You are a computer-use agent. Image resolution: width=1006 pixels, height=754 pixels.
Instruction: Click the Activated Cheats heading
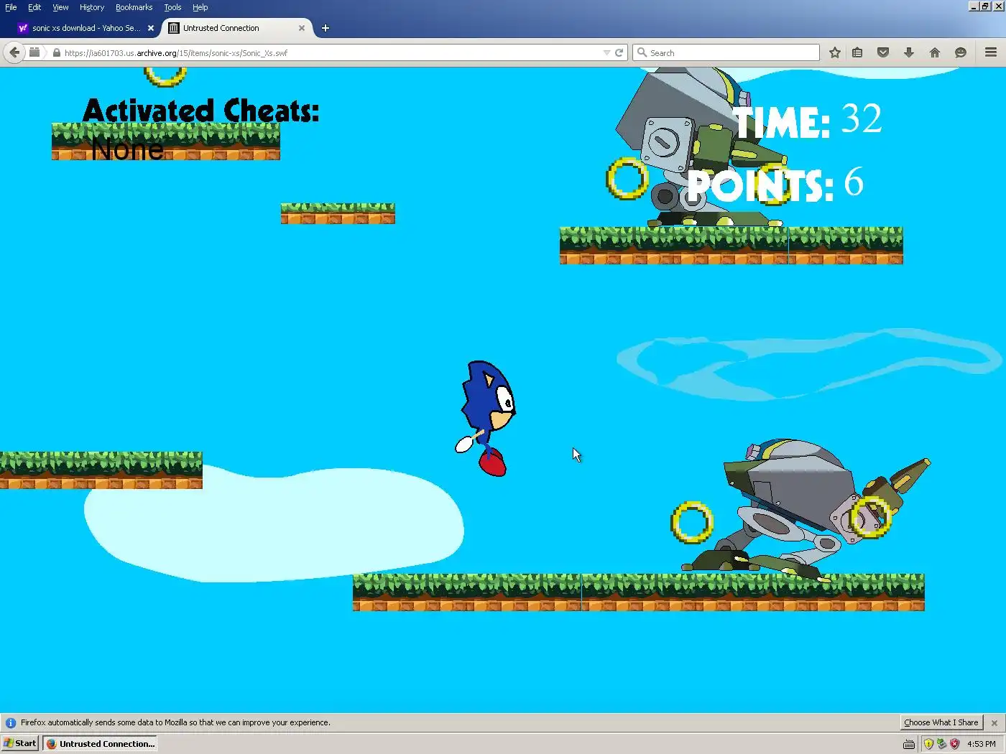point(200,111)
